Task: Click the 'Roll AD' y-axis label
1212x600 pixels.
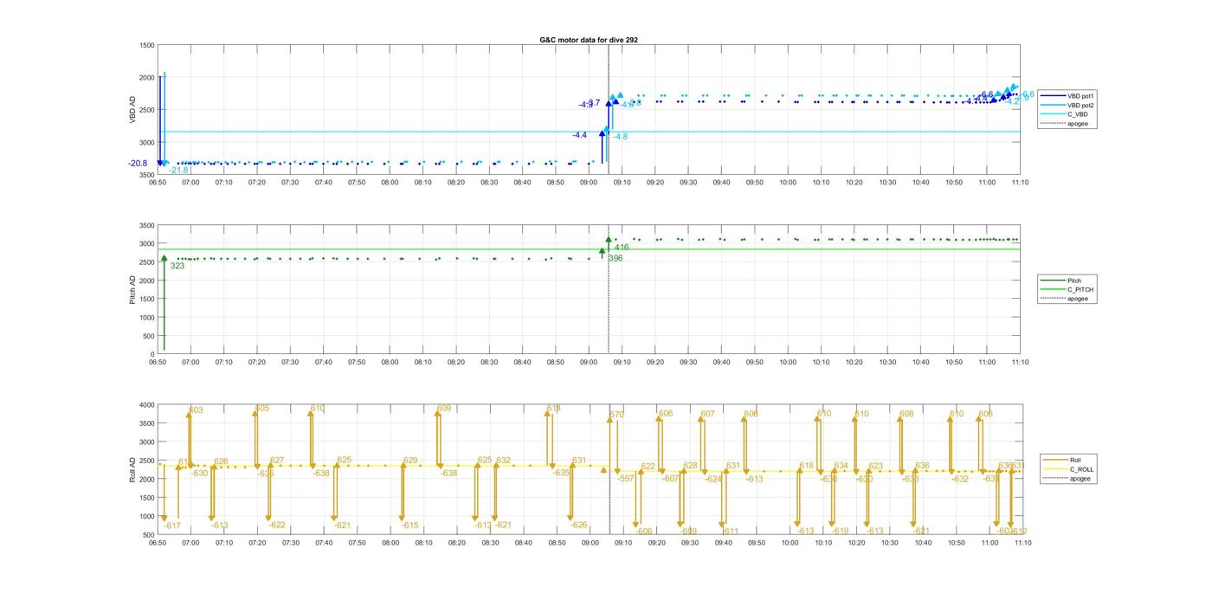Action: point(132,469)
